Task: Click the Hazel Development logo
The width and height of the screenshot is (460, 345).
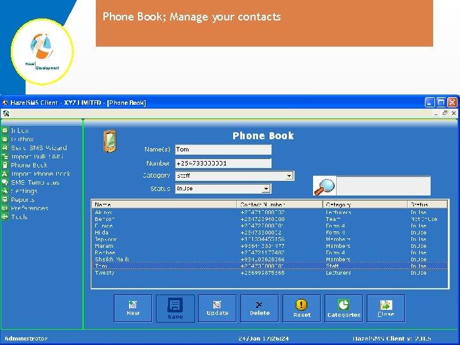Action: tap(43, 52)
